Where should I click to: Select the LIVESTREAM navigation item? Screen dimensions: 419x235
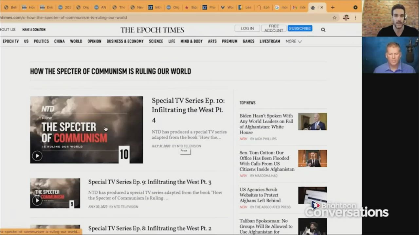[x=270, y=41]
